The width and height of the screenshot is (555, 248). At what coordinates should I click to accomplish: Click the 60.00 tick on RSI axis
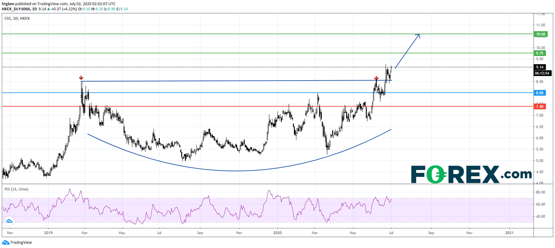pyautogui.click(x=541, y=204)
